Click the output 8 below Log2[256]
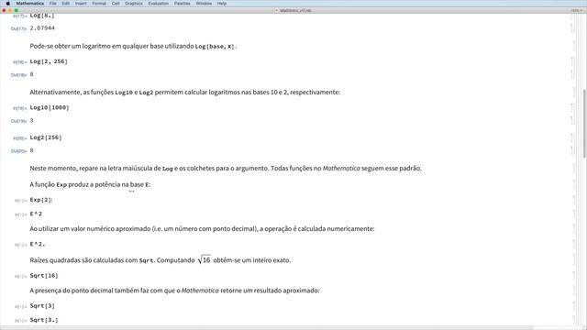This screenshot has height=330, width=587. coord(32,150)
